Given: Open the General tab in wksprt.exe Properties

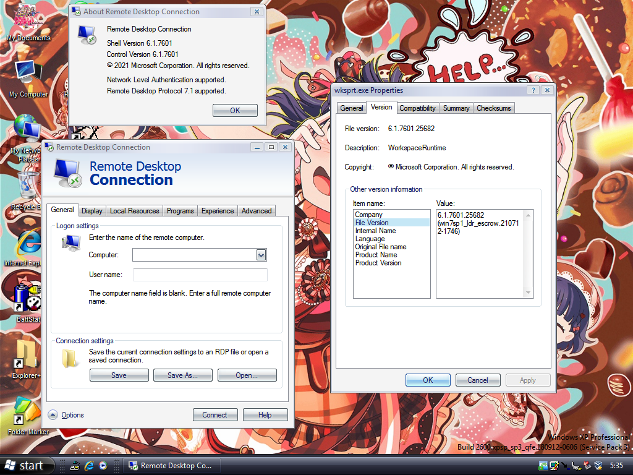Looking at the screenshot, I should coord(351,108).
